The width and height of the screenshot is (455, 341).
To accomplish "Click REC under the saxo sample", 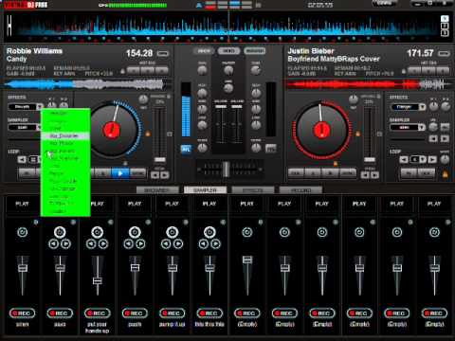I will pos(60,314).
